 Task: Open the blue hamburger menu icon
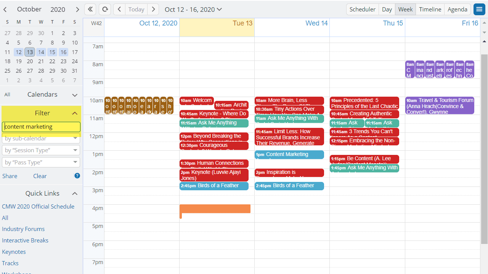479,10
